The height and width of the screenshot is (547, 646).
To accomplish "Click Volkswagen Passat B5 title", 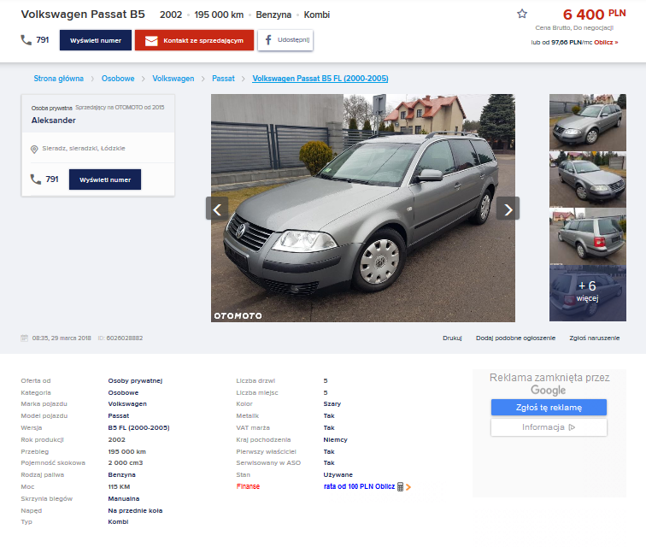I will coord(83,15).
